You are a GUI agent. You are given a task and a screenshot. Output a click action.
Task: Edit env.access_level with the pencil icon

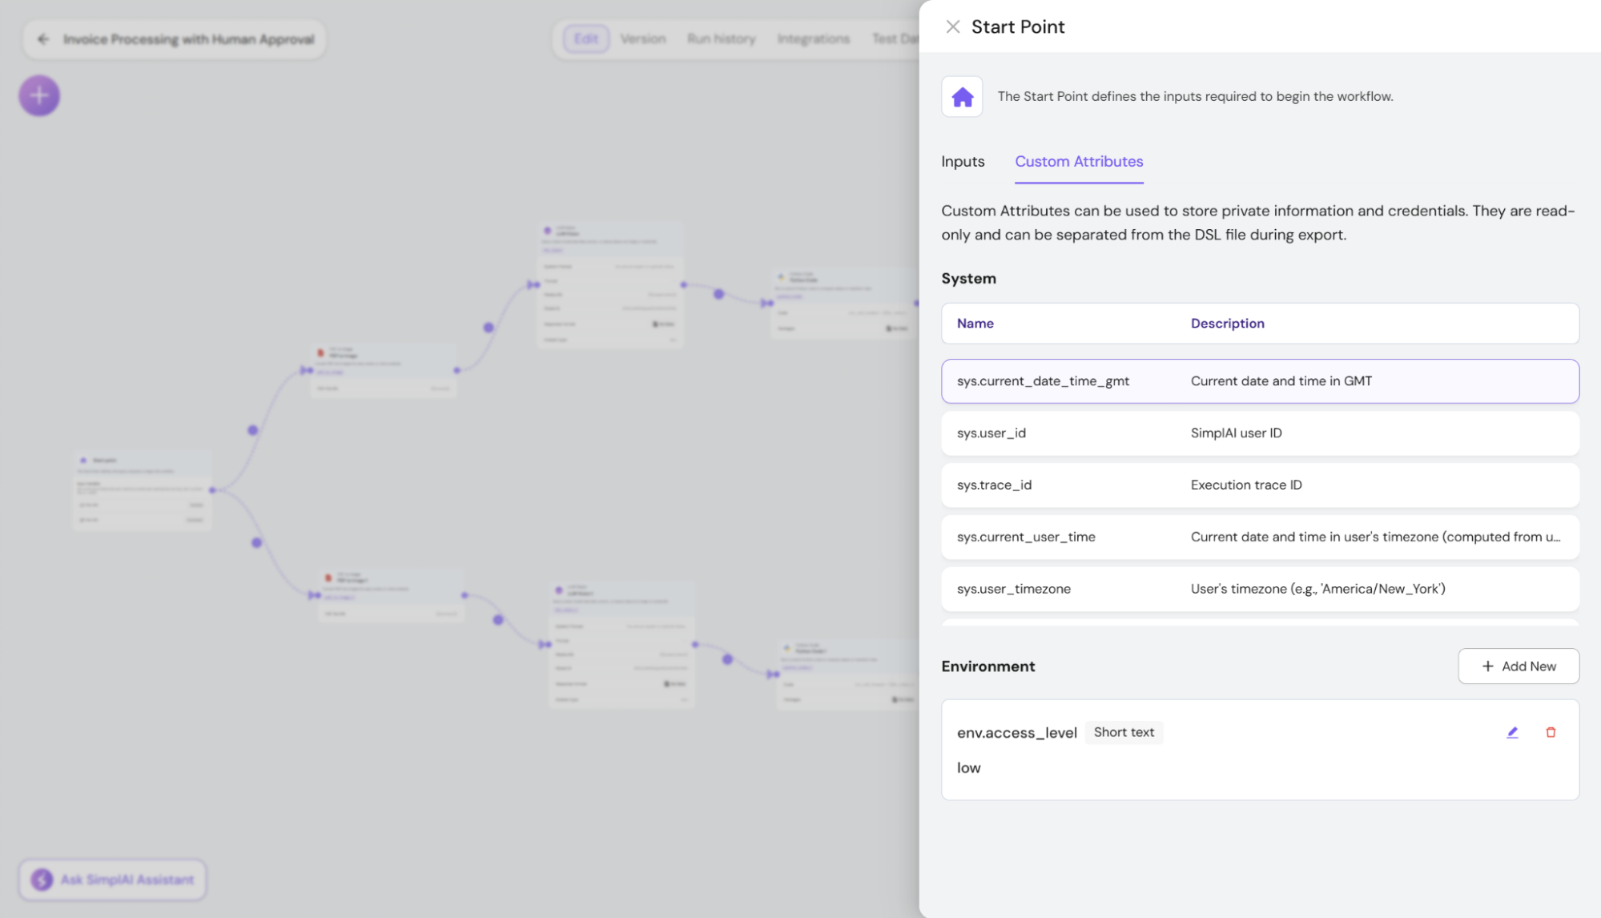pyautogui.click(x=1512, y=732)
